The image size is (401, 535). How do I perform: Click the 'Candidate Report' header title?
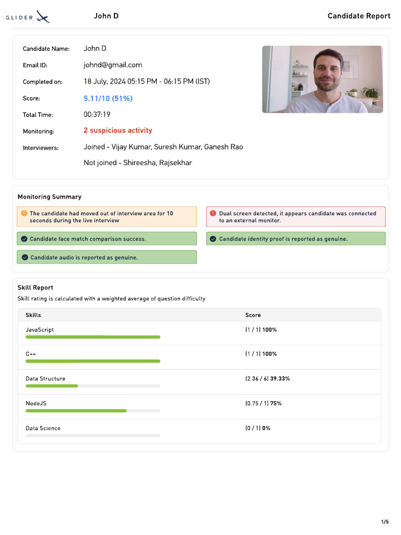point(359,16)
